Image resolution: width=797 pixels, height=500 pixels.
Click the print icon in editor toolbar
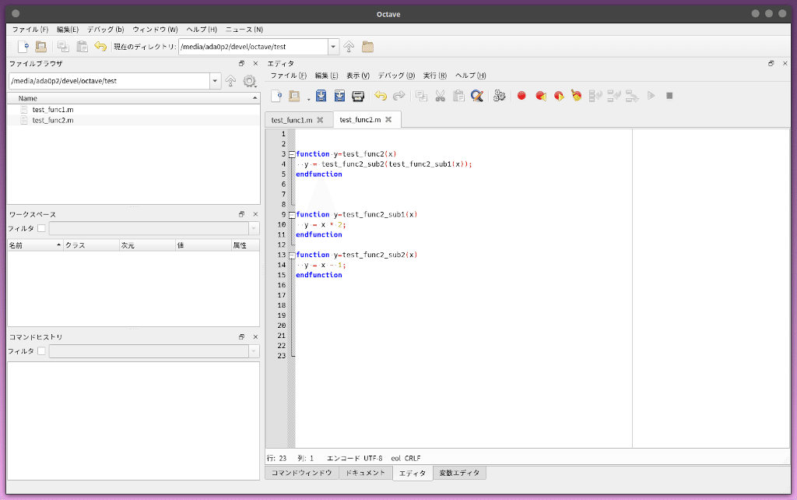[358, 96]
